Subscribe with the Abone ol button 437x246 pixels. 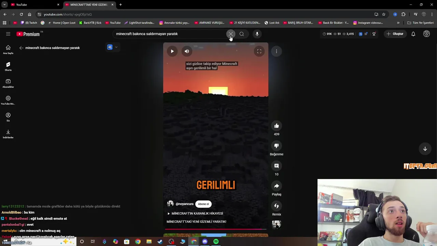(203, 204)
